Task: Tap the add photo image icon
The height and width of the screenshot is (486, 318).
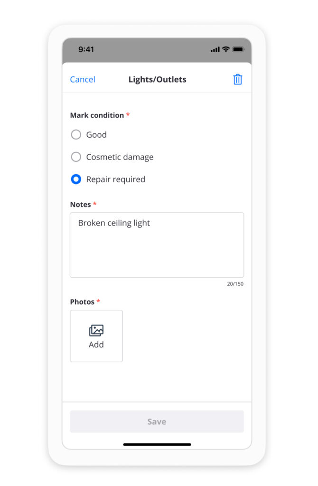Action: point(96,330)
